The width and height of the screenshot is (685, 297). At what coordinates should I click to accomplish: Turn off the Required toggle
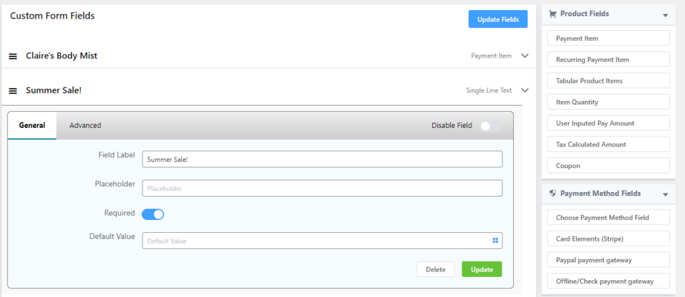[x=153, y=214]
